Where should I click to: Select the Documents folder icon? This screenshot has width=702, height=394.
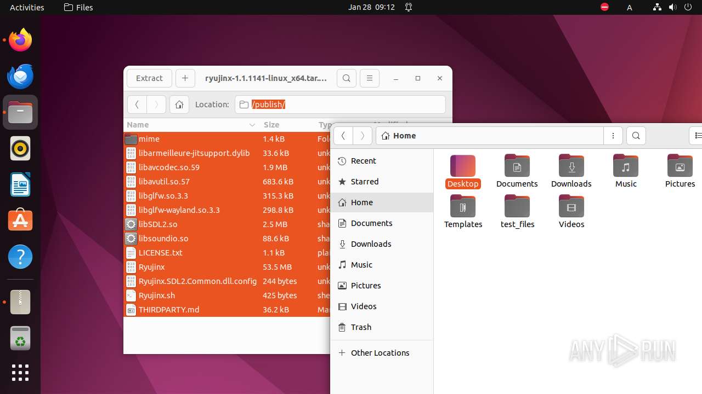(x=517, y=171)
